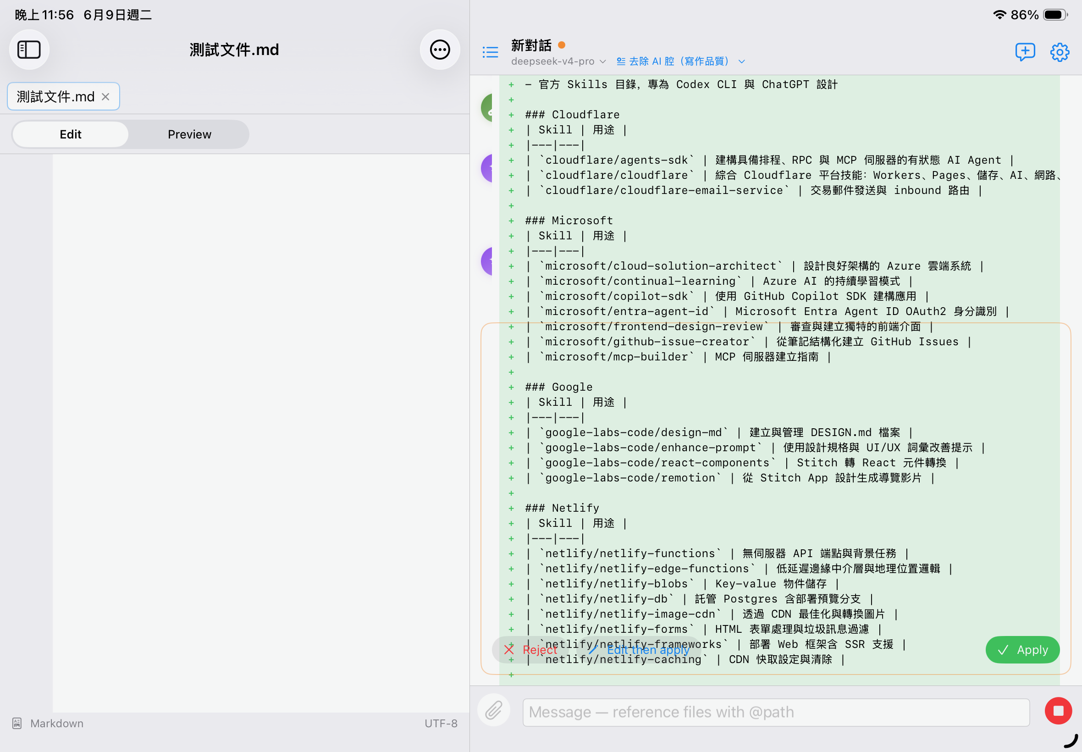
Task: Click the netlify/netlify-db row
Action: coord(700,599)
